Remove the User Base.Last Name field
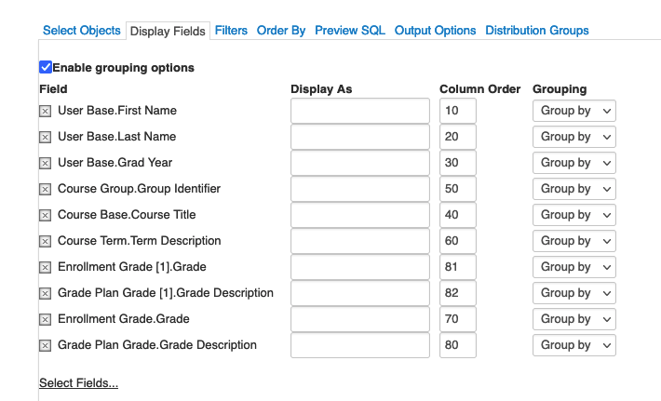The width and height of the screenshot is (661, 401). point(45,137)
